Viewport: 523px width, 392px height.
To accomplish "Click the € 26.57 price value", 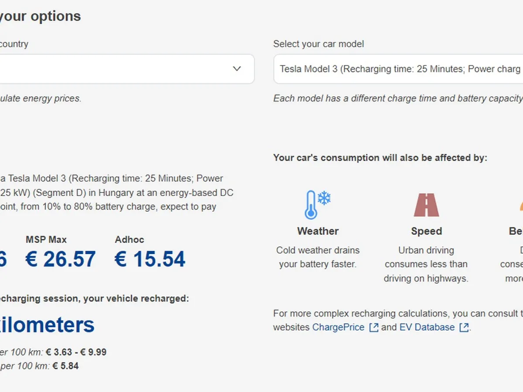I will (61, 259).
